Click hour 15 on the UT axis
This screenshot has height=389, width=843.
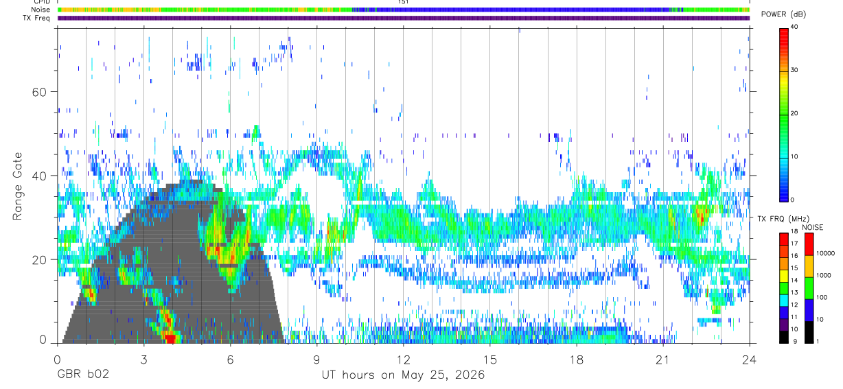click(x=490, y=359)
